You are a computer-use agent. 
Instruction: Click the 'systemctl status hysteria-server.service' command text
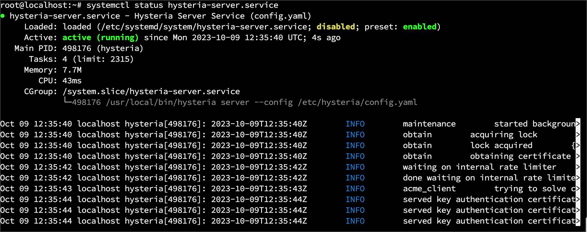[182, 5]
